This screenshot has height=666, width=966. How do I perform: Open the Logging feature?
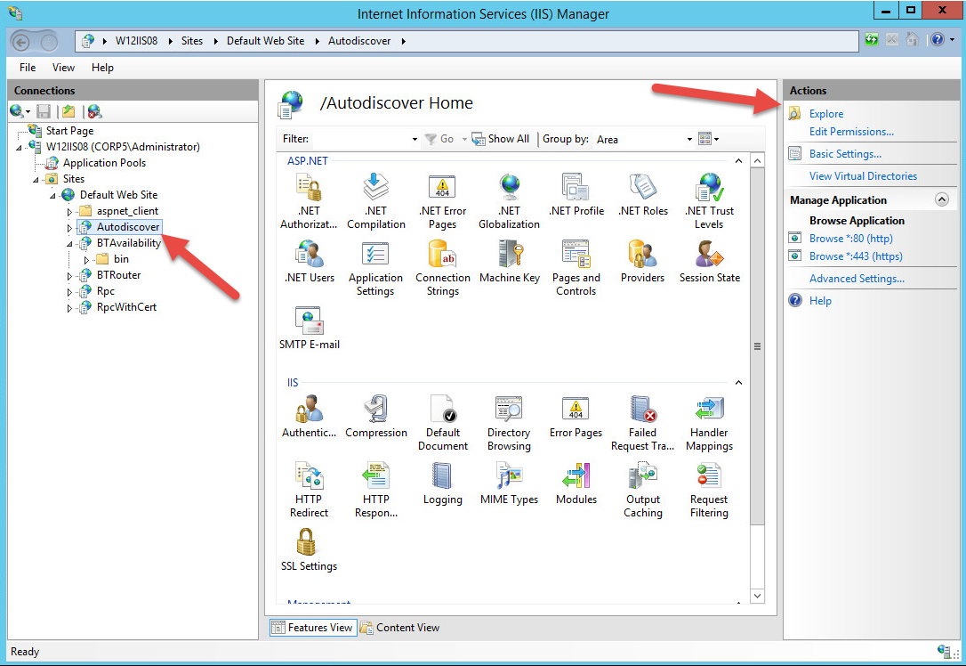tap(442, 483)
